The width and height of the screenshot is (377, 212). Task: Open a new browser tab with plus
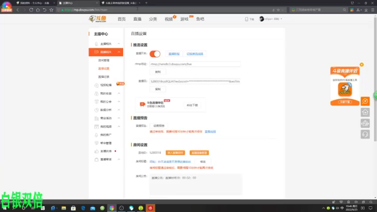pyautogui.click(x=146, y=3)
